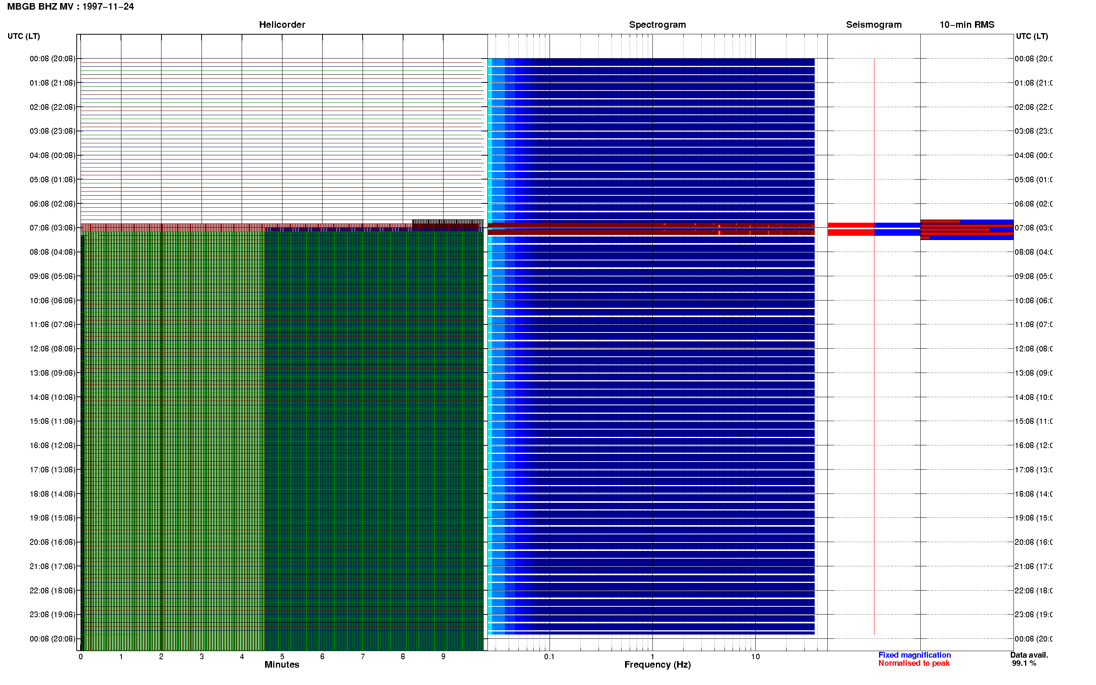Click the blue 'Fixed magnification' legend text
Screen dimensions: 1096x685
coord(914,655)
